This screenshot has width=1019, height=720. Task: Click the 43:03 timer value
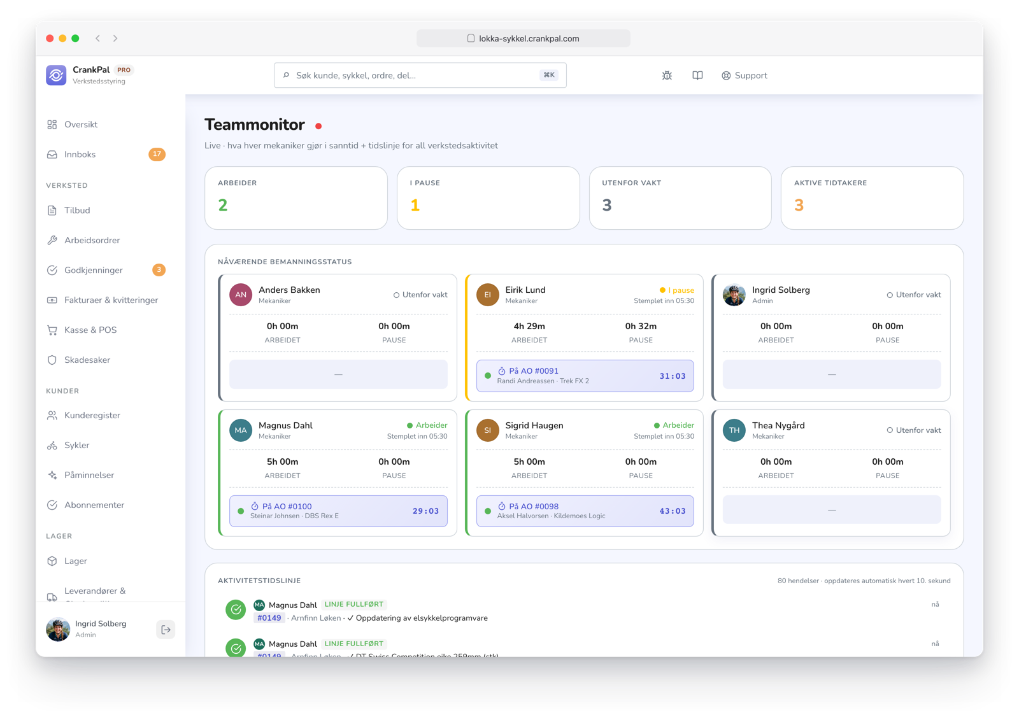pyautogui.click(x=673, y=511)
